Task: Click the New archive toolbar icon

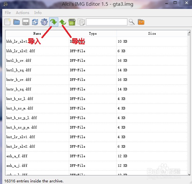Action: (x=7, y=22)
